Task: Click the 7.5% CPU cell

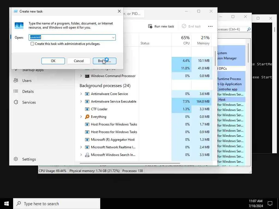Action: tap(181, 102)
